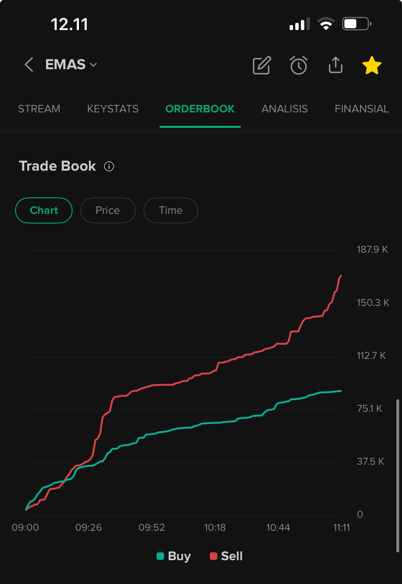The width and height of the screenshot is (402, 584).
Task: Toggle the Sell series legend
Action: tap(226, 556)
